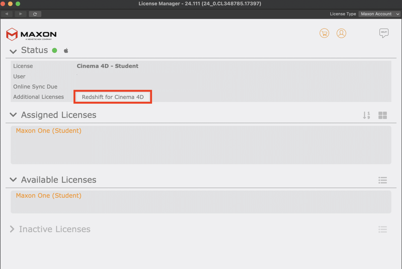Click the Available Licenses heading
This screenshot has width=402, height=269.
(59, 180)
